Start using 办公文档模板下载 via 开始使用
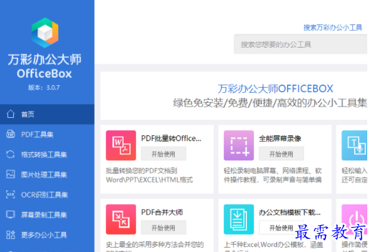Viewport: 371px width, 252px height. pos(281,228)
